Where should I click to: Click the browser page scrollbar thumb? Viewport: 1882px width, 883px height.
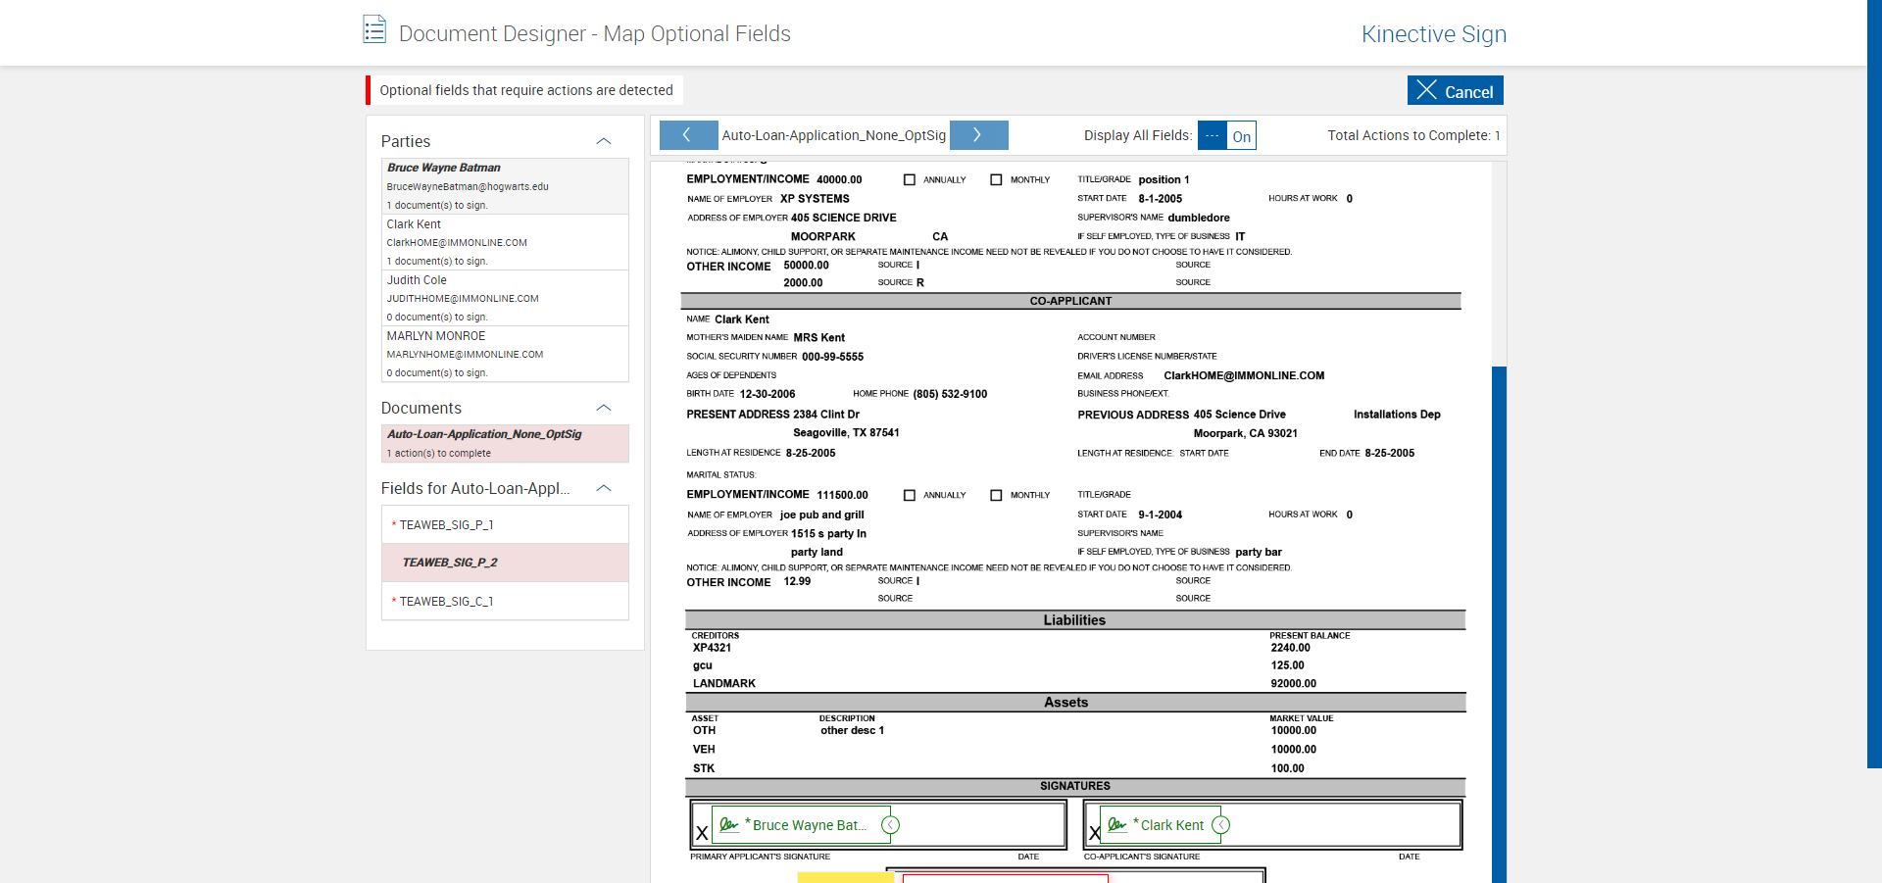[1874, 383]
